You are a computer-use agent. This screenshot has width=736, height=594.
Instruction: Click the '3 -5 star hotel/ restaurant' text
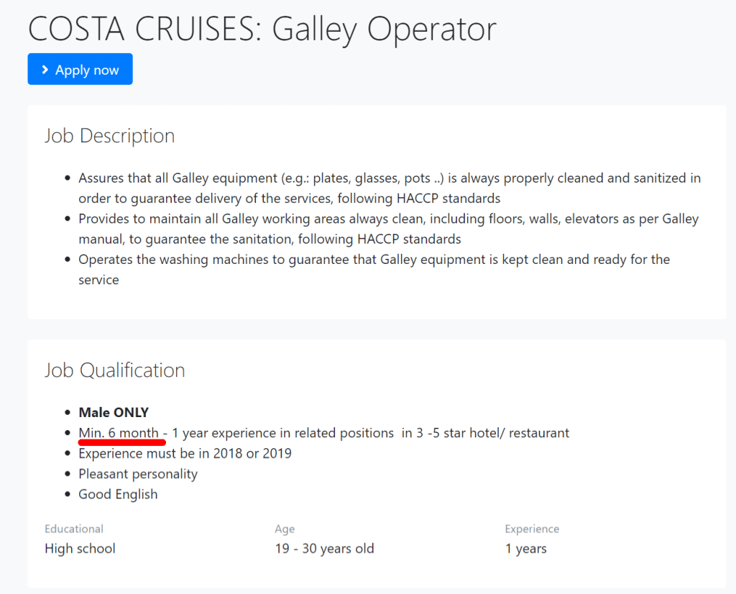486,433
